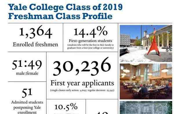Click the 1,364 enrolled freshmen number
174x114 pixels.
(36, 32)
